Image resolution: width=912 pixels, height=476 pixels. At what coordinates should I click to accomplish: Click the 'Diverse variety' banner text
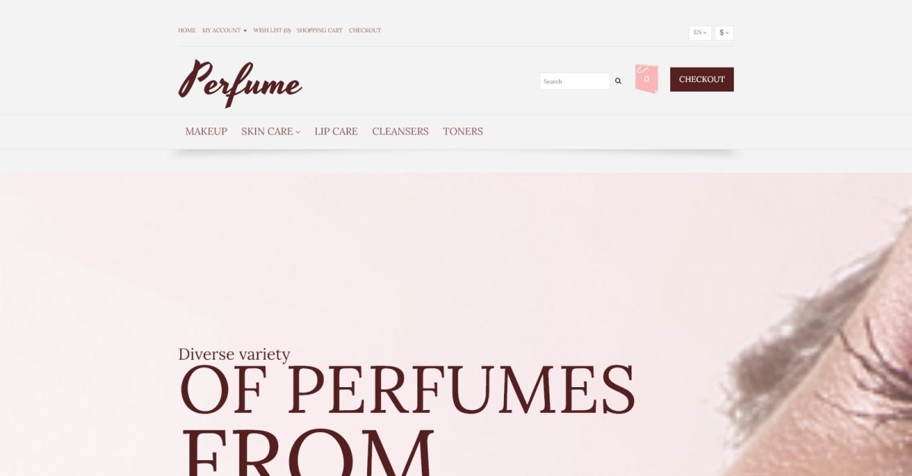[x=234, y=355]
